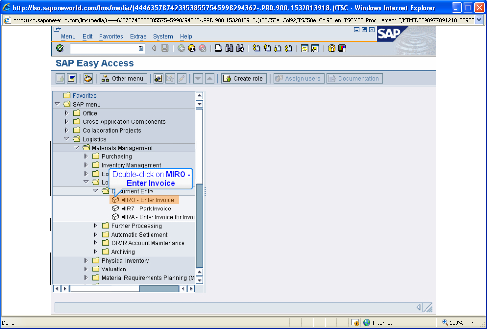
Task: Click the First Page icon
Action: click(x=256, y=48)
